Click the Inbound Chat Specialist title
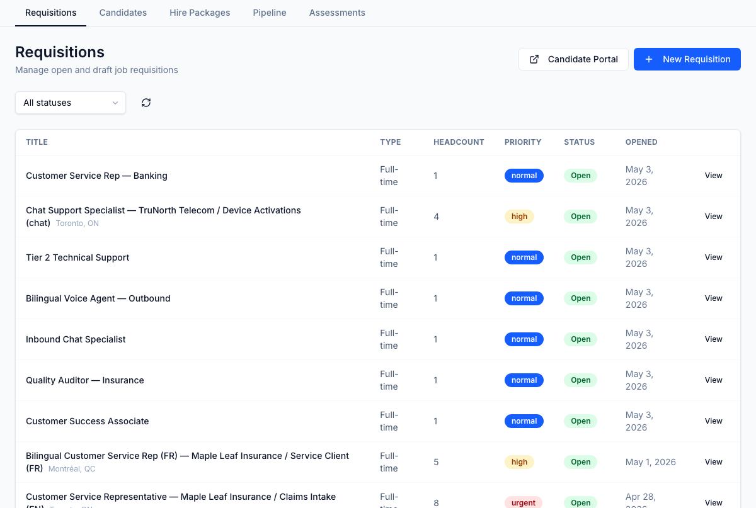Image resolution: width=756 pixels, height=508 pixels. 76,339
